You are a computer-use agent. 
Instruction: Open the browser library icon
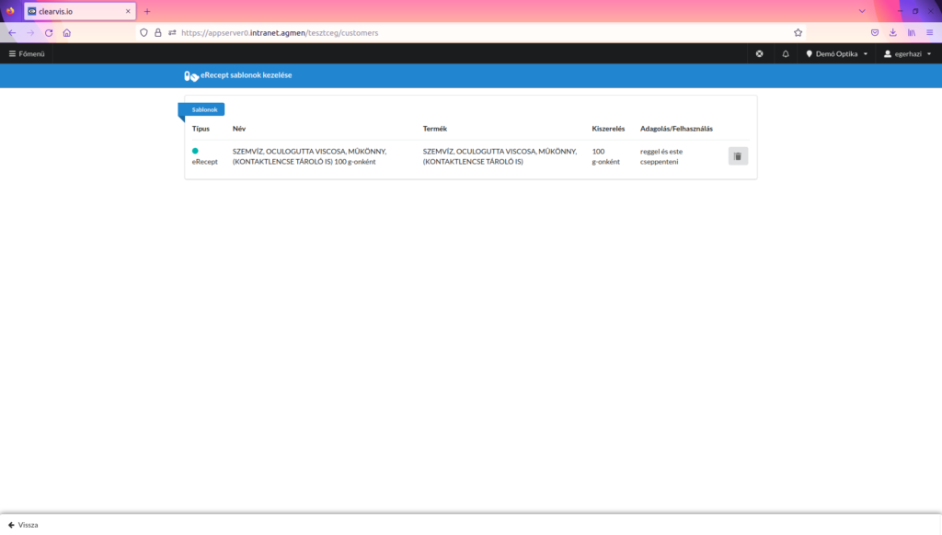coord(912,33)
